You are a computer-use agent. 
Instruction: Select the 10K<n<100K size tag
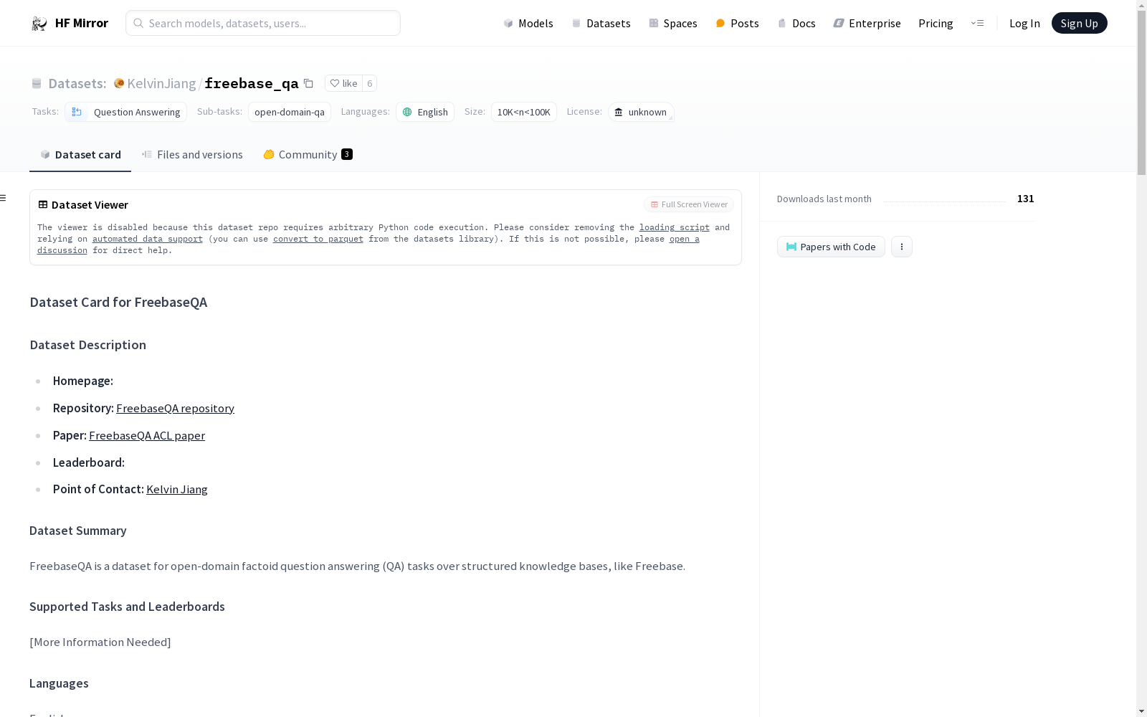[x=524, y=112]
